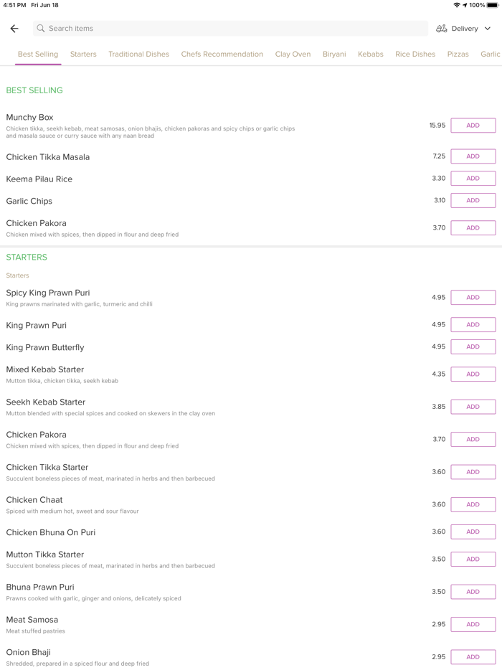Go to the Clay Oven tab
Screen dimensions: 502x670
pyautogui.click(x=293, y=55)
